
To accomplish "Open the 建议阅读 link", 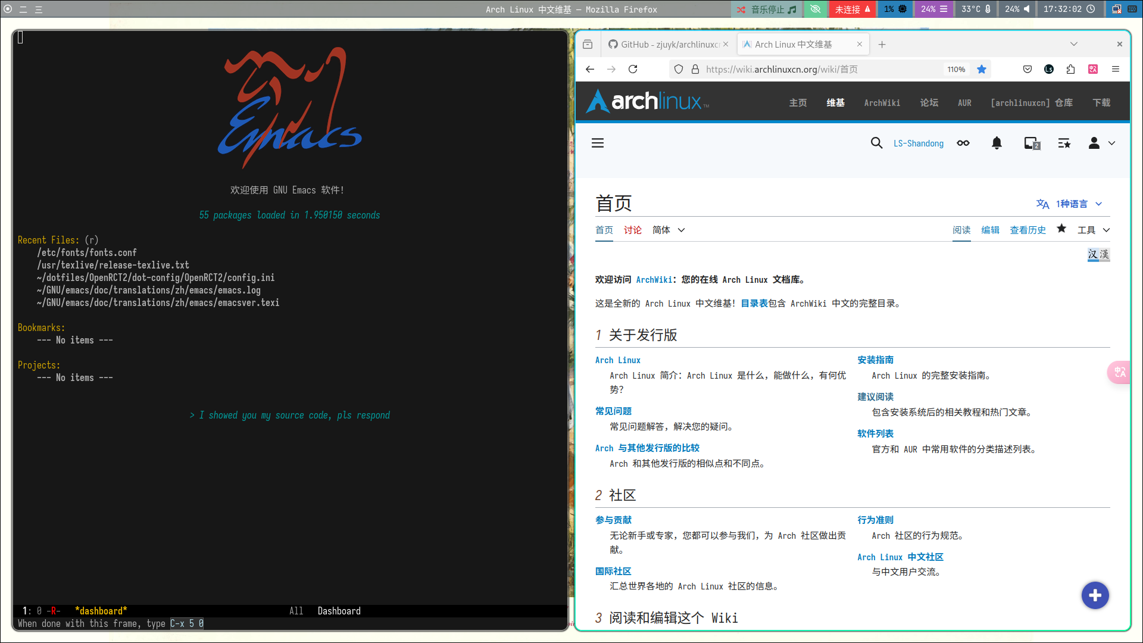I will 875,397.
